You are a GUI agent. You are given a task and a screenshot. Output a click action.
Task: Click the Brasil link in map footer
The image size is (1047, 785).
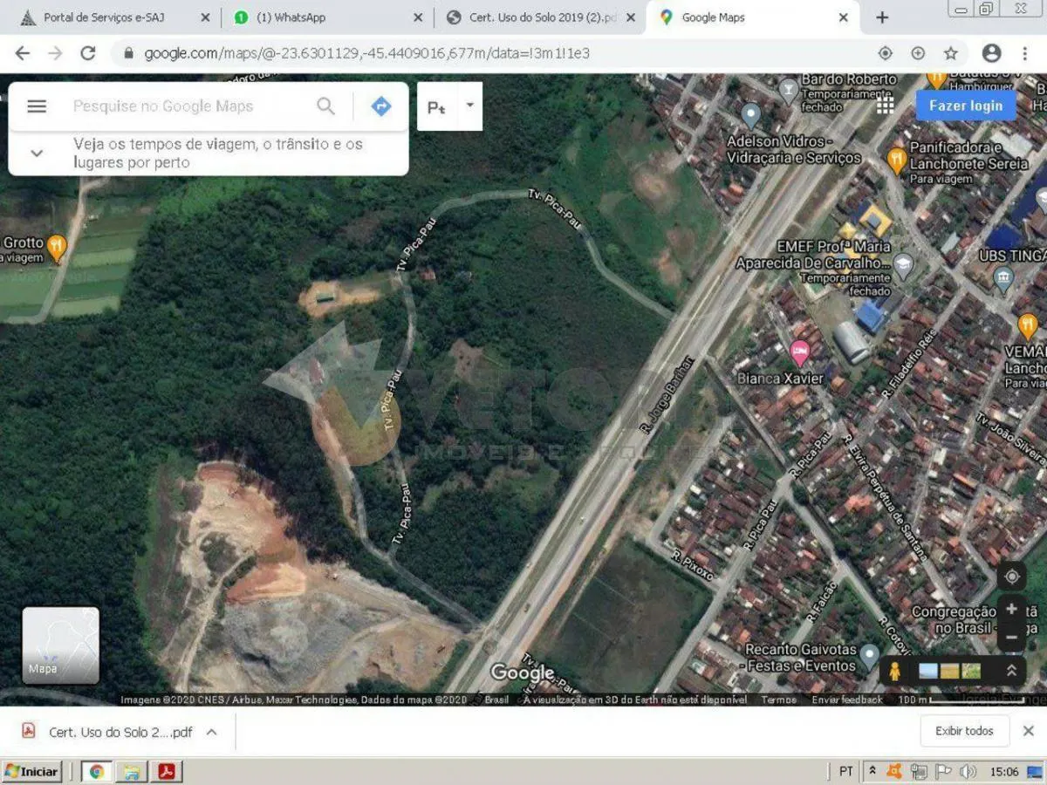(x=496, y=700)
